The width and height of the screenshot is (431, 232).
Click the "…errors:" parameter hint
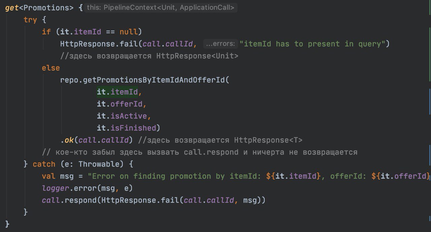pyautogui.click(x=220, y=44)
